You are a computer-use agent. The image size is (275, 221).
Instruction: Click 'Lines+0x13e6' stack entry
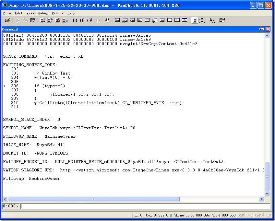pos(135,35)
